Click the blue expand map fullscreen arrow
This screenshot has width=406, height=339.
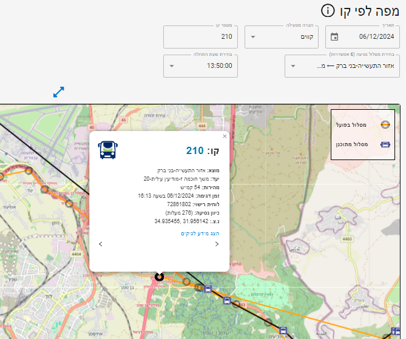[58, 92]
